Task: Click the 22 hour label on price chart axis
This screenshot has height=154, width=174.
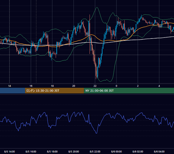Action: 95,86
